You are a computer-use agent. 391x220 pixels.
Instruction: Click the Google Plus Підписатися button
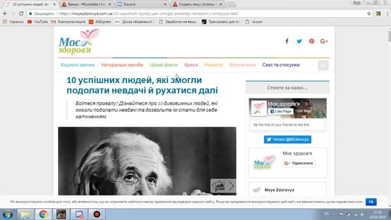coord(299,163)
